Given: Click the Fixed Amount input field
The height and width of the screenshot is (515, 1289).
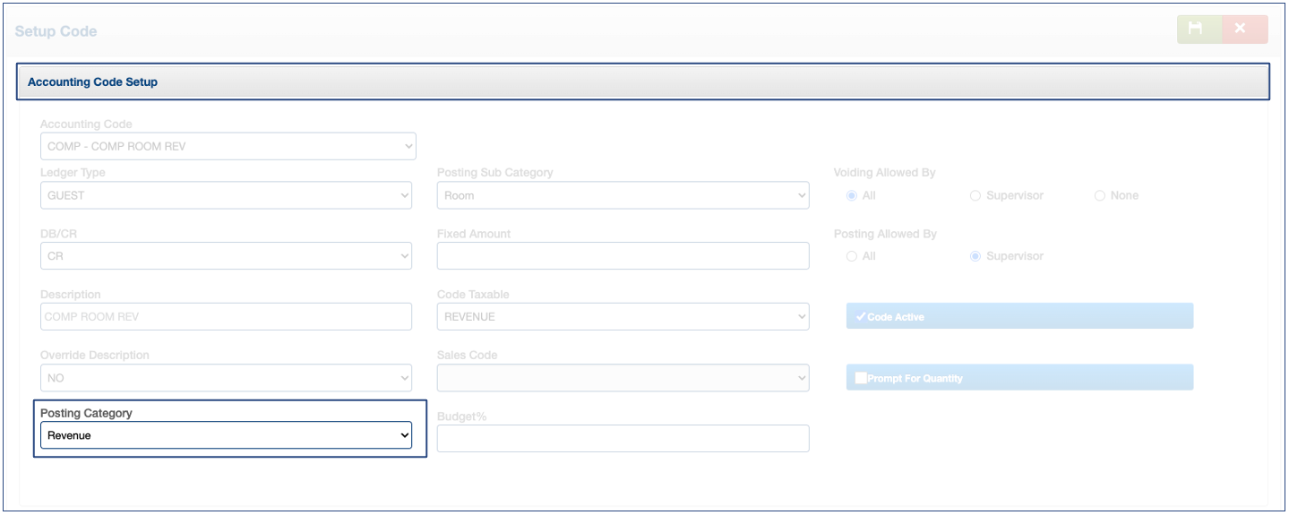Looking at the screenshot, I should [x=623, y=256].
